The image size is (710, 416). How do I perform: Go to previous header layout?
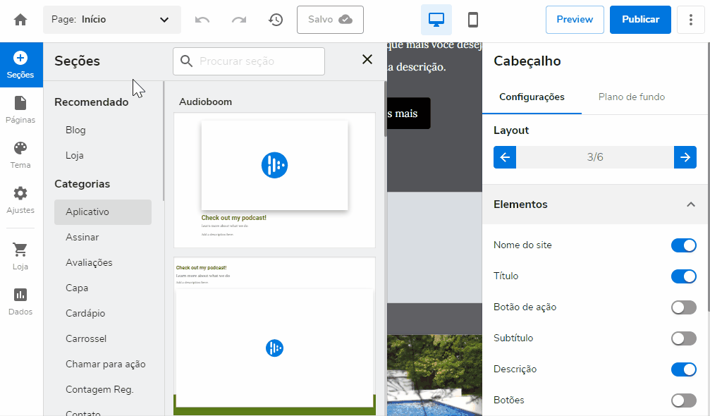pyautogui.click(x=505, y=157)
